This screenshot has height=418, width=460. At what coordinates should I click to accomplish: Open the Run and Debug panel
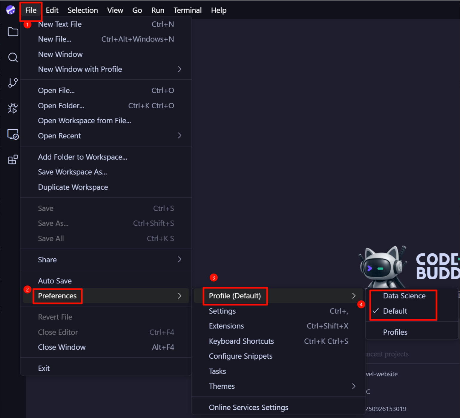[13, 108]
